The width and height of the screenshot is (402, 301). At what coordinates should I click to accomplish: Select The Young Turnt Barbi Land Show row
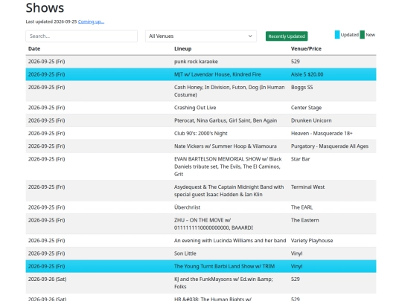201,266
